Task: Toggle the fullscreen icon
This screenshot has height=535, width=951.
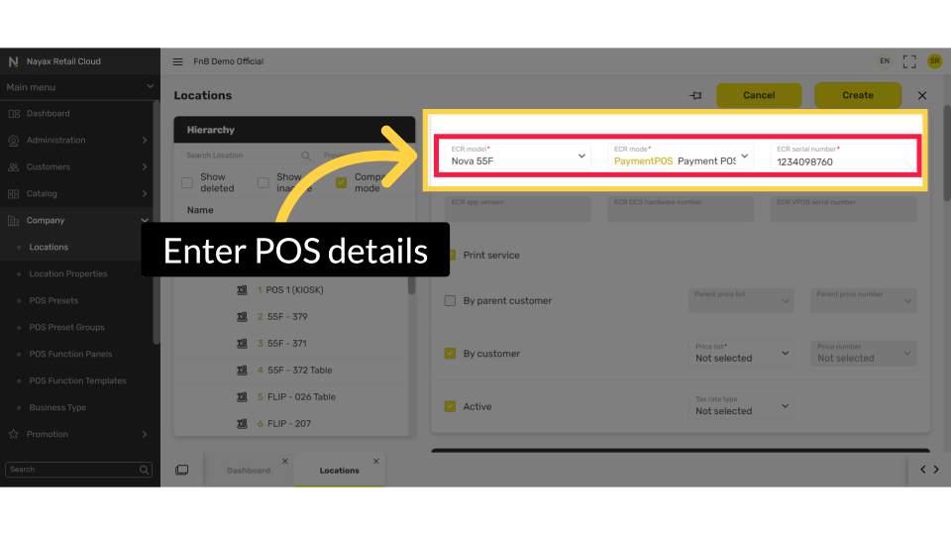Action: pyautogui.click(x=909, y=61)
